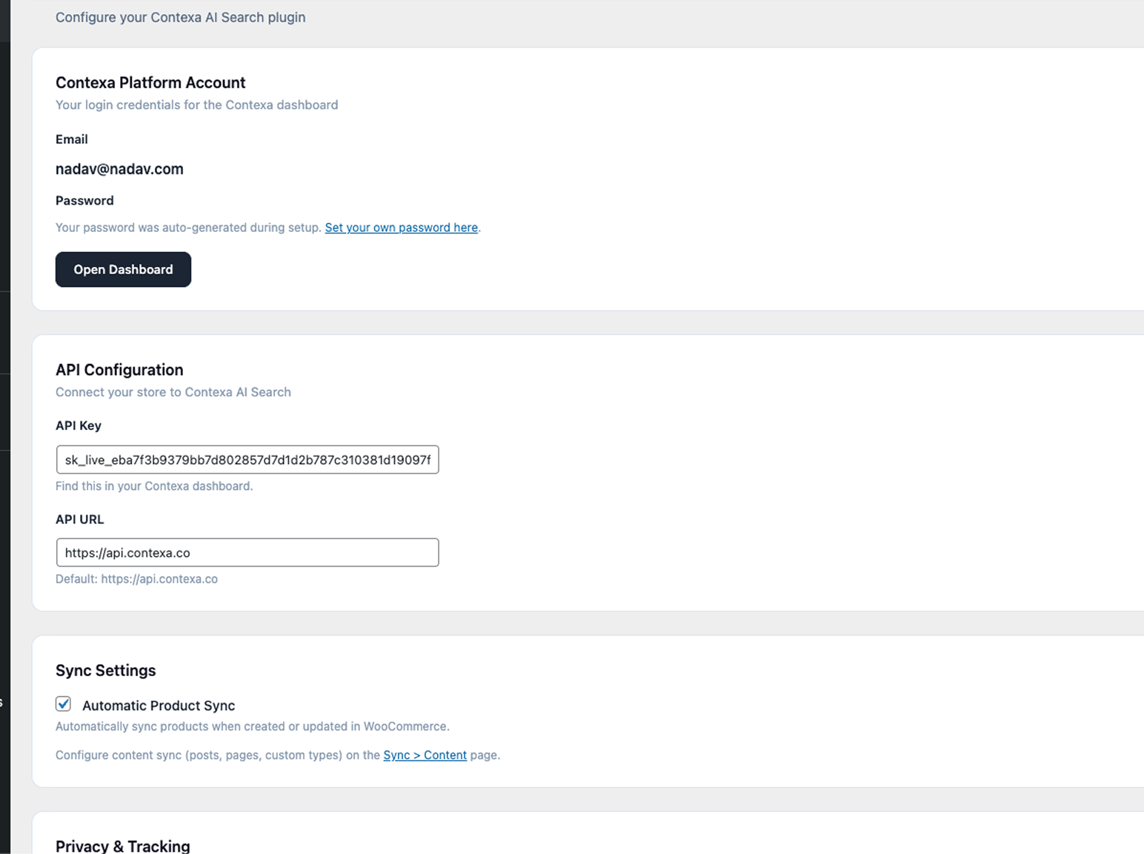
Task: Click the Password field label
Action: point(84,200)
